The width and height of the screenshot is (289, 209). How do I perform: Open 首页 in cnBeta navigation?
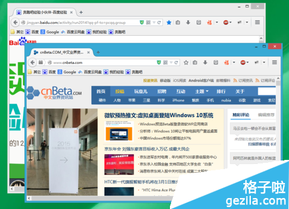coord(101,91)
